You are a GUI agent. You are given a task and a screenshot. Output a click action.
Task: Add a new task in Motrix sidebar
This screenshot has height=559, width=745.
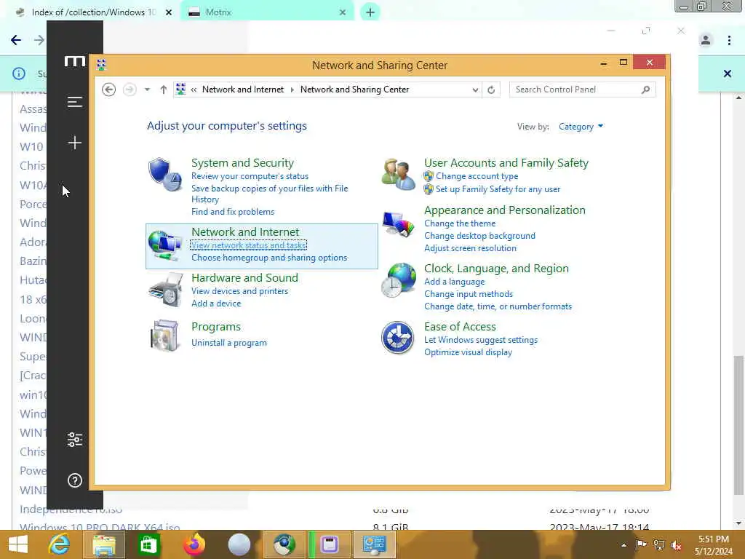pos(75,143)
